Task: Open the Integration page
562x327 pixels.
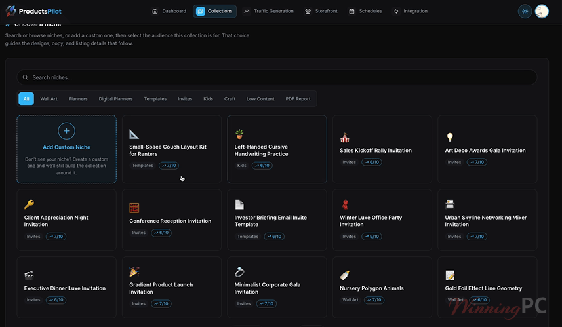Action: pos(411,11)
